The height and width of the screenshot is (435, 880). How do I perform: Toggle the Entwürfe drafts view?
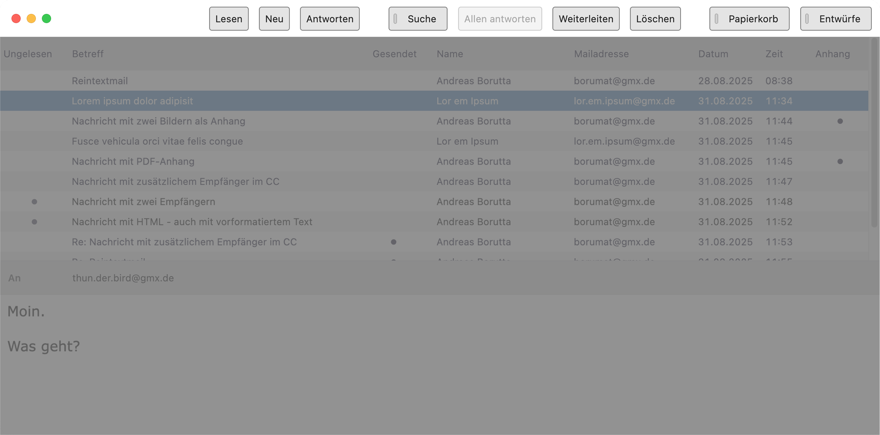pos(836,19)
